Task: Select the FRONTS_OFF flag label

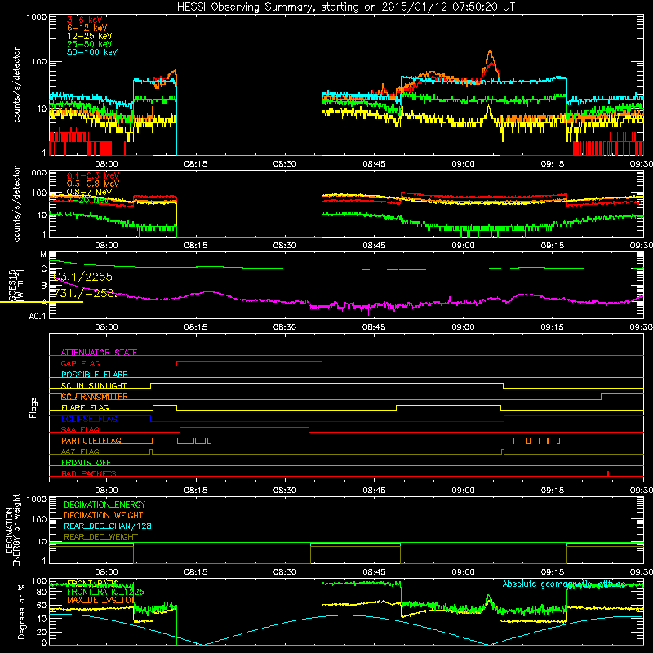Action: (87, 463)
